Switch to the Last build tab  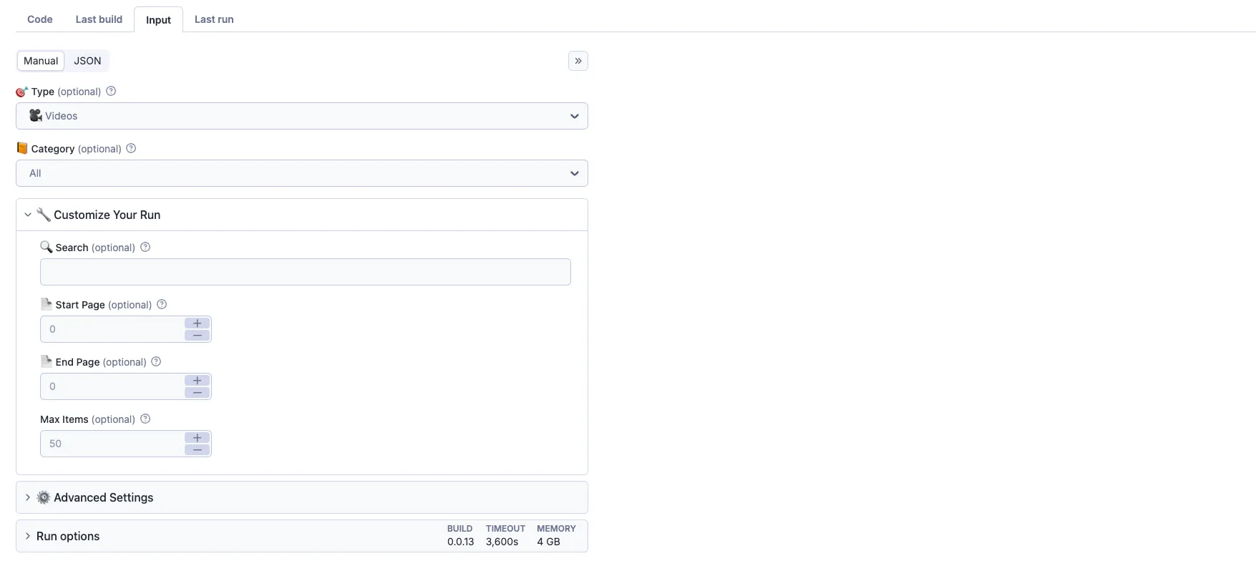[x=99, y=19]
